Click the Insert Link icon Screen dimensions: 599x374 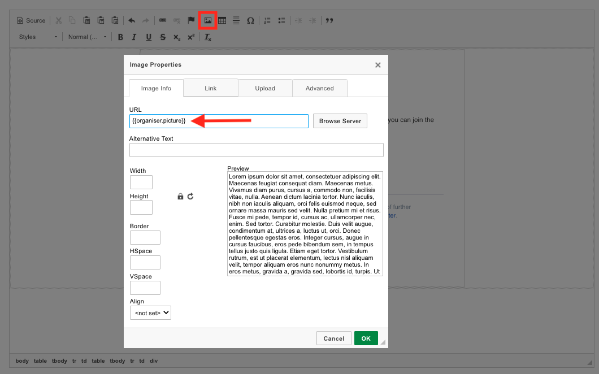163,21
